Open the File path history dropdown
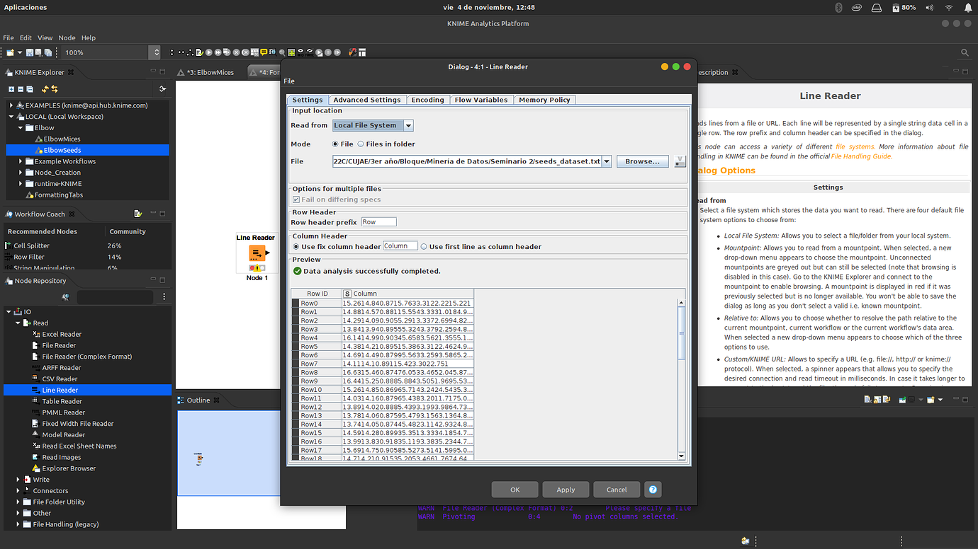 [x=607, y=161]
